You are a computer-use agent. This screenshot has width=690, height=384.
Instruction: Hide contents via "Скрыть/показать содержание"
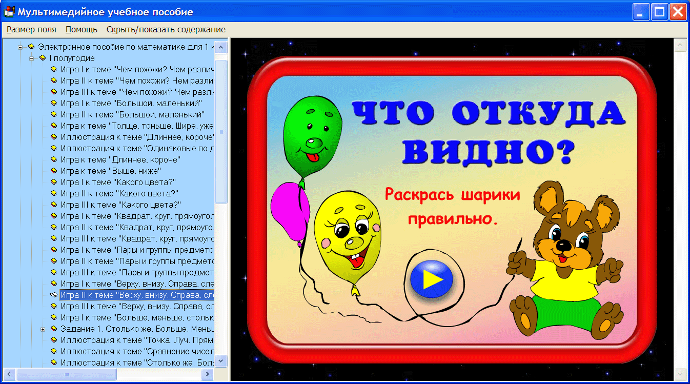pyautogui.click(x=165, y=29)
